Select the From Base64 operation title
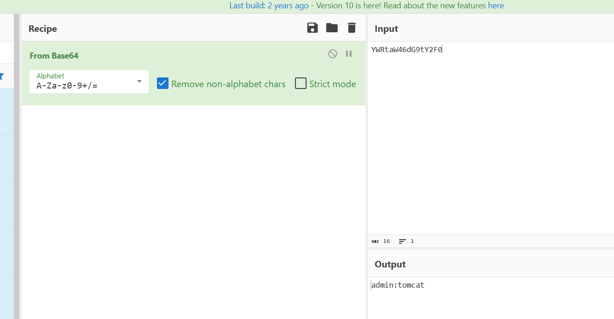The width and height of the screenshot is (614, 319). tap(54, 56)
